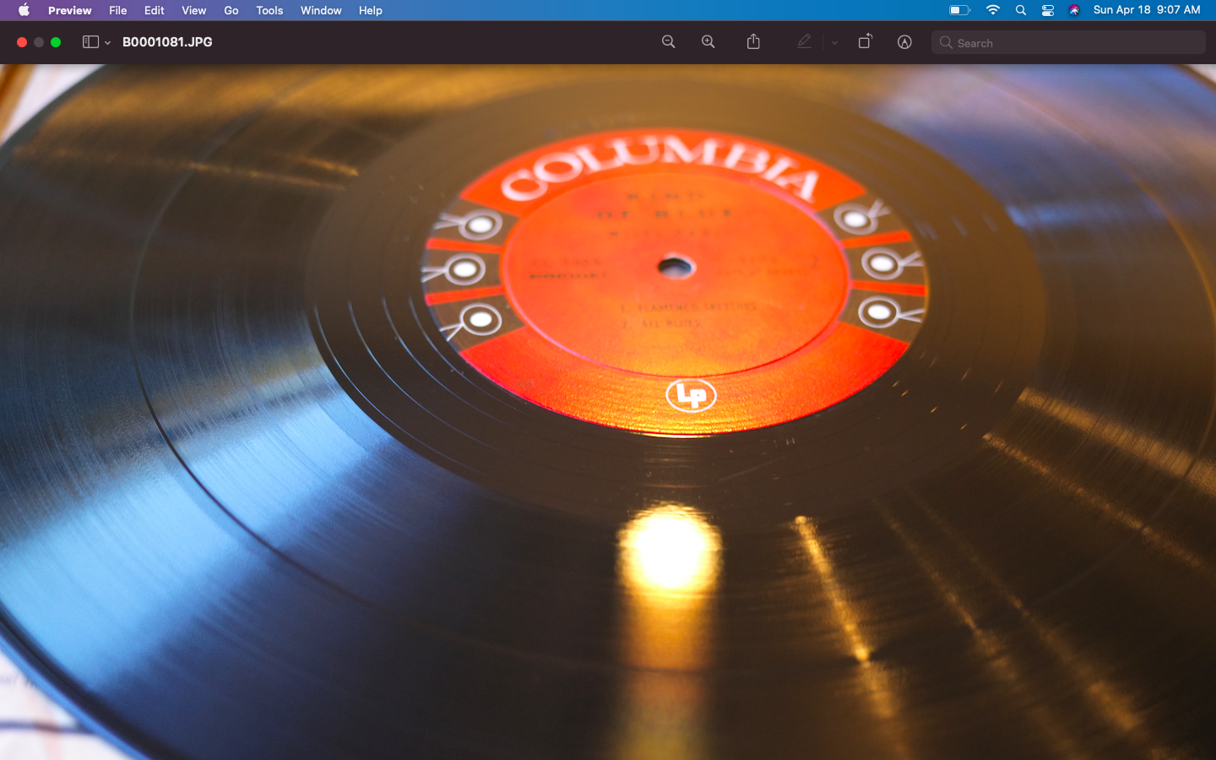This screenshot has height=760, width=1216.
Task: Click the B0001081.JPG window title
Action: click(167, 42)
